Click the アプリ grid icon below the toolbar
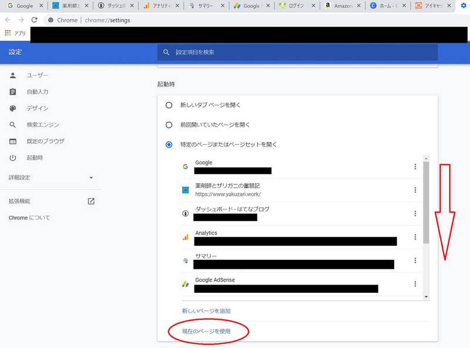The height and width of the screenshot is (348, 470). (x=8, y=33)
